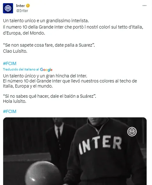The height and width of the screenshot is (185, 152).
Task: Click the INTER lettering on the sweater
Action: point(100,145)
